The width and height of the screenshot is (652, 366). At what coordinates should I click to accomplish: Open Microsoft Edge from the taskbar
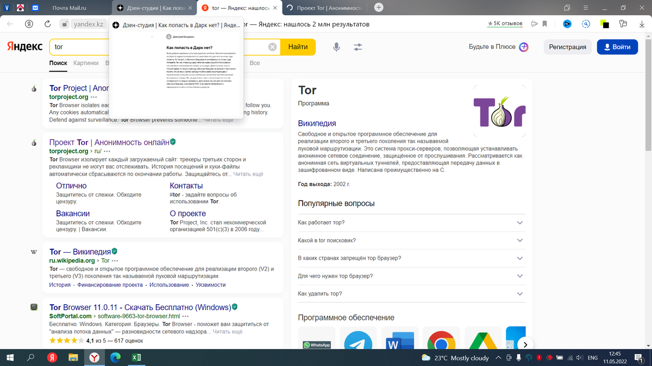point(115,358)
